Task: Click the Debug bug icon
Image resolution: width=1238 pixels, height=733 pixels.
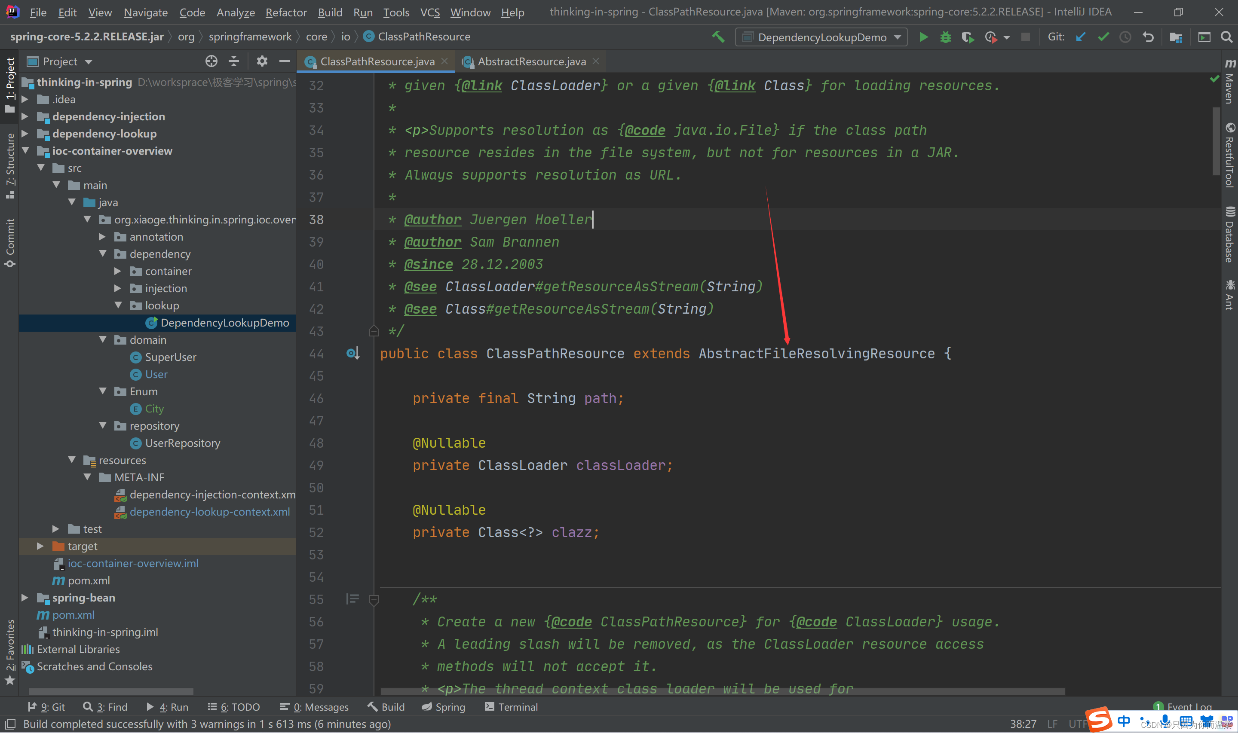Action: pyautogui.click(x=945, y=37)
